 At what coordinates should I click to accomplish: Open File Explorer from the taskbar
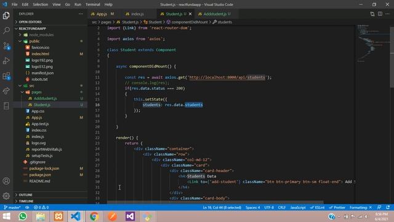click(41, 216)
